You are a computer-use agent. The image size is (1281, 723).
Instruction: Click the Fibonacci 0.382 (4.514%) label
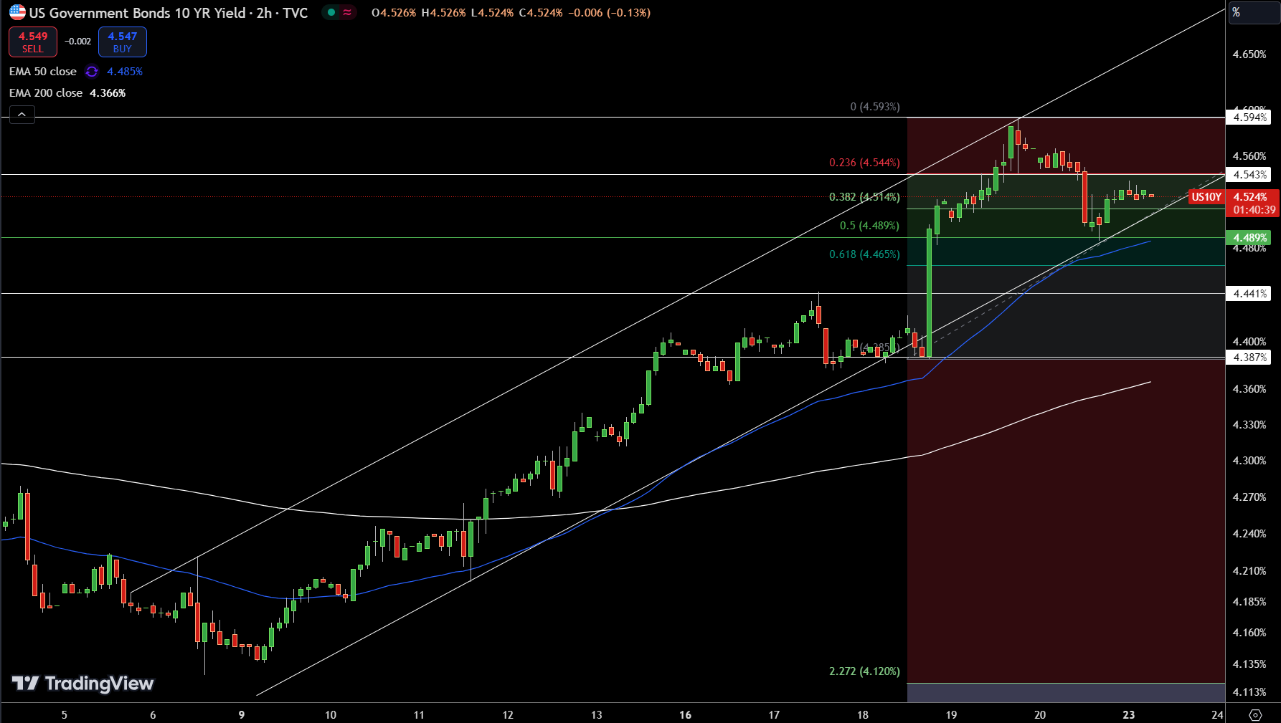(864, 197)
